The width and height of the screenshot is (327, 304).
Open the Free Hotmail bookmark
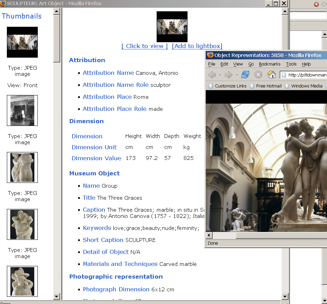[x=266, y=86]
